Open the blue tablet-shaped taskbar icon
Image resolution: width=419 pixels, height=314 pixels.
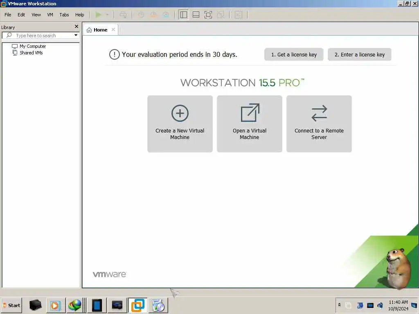97,305
